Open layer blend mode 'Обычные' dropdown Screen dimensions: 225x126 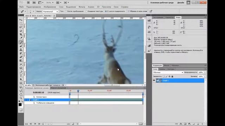click(168, 72)
